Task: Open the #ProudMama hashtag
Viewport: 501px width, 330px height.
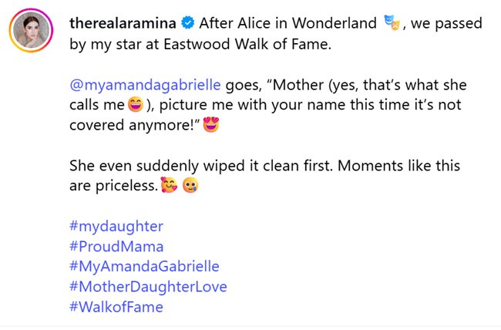Action: [116, 247]
